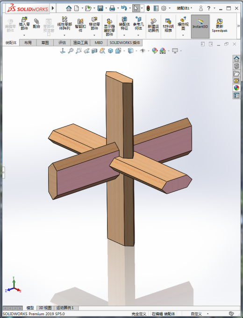Screen dimensions: 243x318
Task: Click the 自定义 units status text
Action: (x=196, y=314)
